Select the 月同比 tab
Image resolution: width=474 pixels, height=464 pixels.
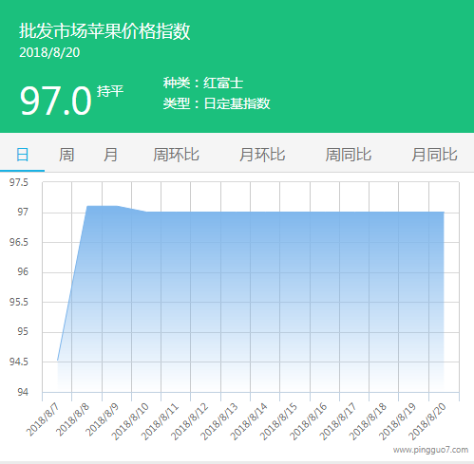434,155
